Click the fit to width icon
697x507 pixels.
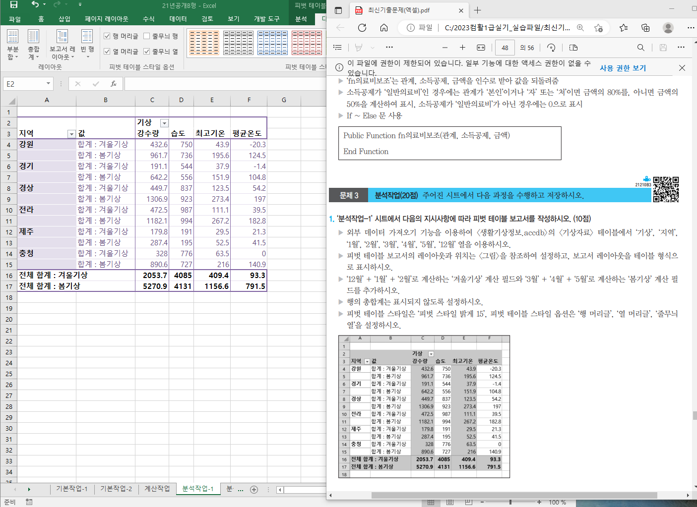(x=481, y=48)
